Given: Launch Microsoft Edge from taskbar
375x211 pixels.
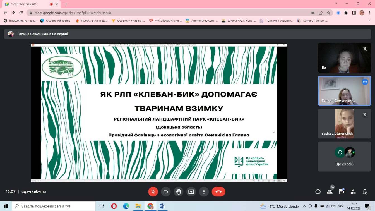Looking at the screenshot, I should [126, 206].
